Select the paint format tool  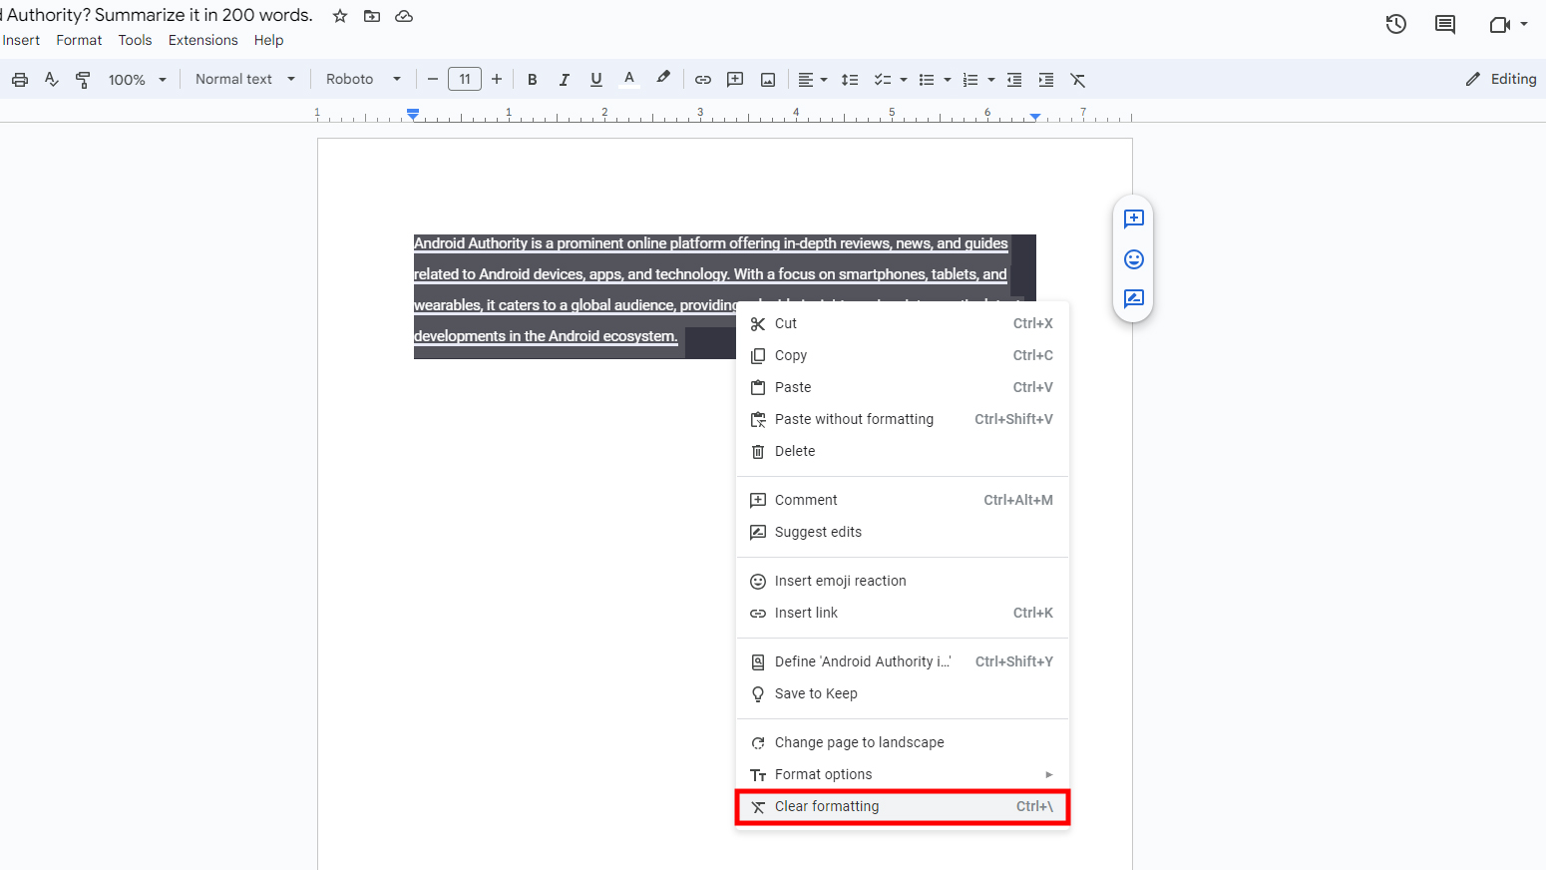point(83,80)
